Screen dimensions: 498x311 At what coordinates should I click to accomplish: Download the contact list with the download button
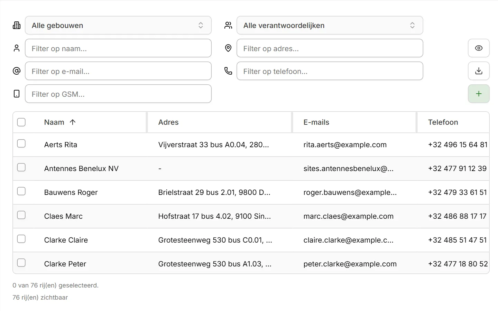(479, 71)
